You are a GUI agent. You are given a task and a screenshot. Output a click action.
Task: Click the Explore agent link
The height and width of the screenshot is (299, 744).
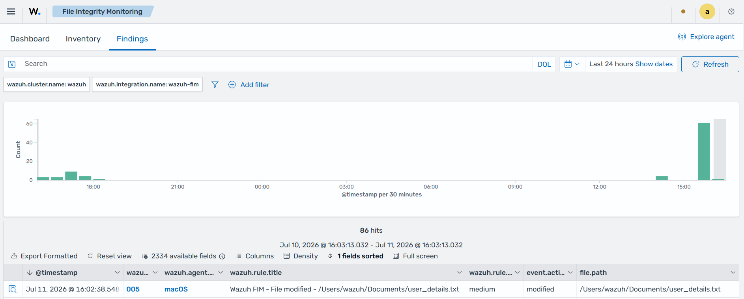point(706,37)
